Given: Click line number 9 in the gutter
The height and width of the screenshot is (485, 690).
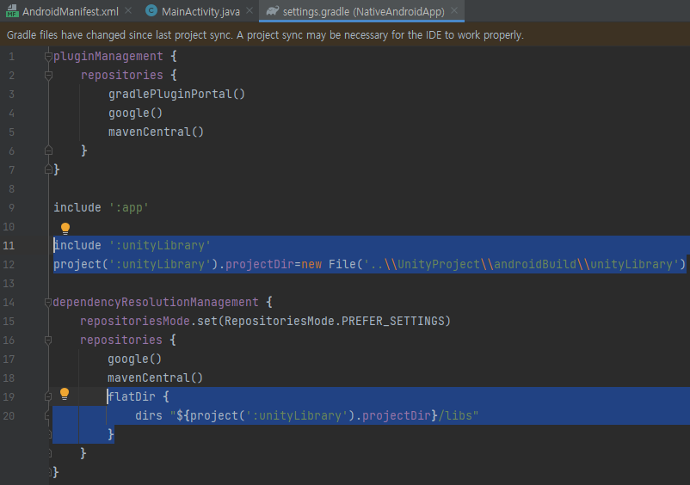Looking at the screenshot, I should click(x=11, y=207).
